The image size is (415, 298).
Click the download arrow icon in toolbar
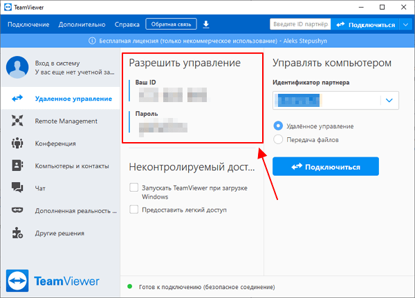(x=206, y=24)
